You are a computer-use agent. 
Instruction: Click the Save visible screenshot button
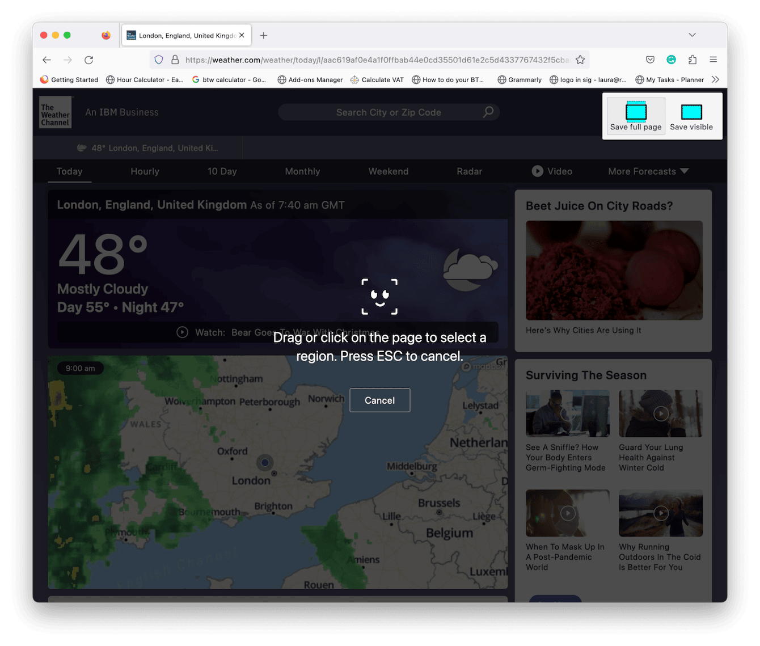point(691,116)
